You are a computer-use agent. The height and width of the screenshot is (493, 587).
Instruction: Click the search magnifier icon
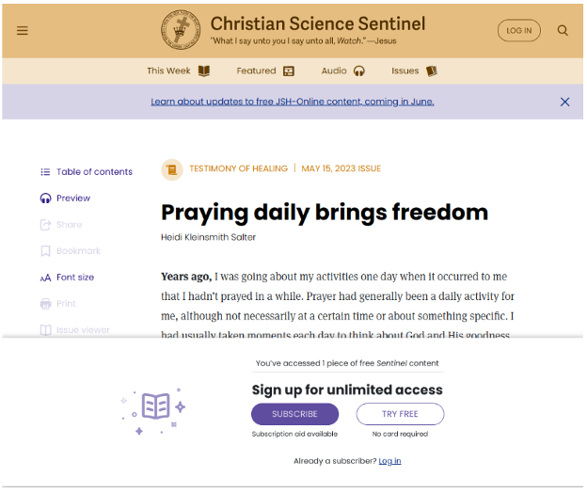click(x=563, y=30)
